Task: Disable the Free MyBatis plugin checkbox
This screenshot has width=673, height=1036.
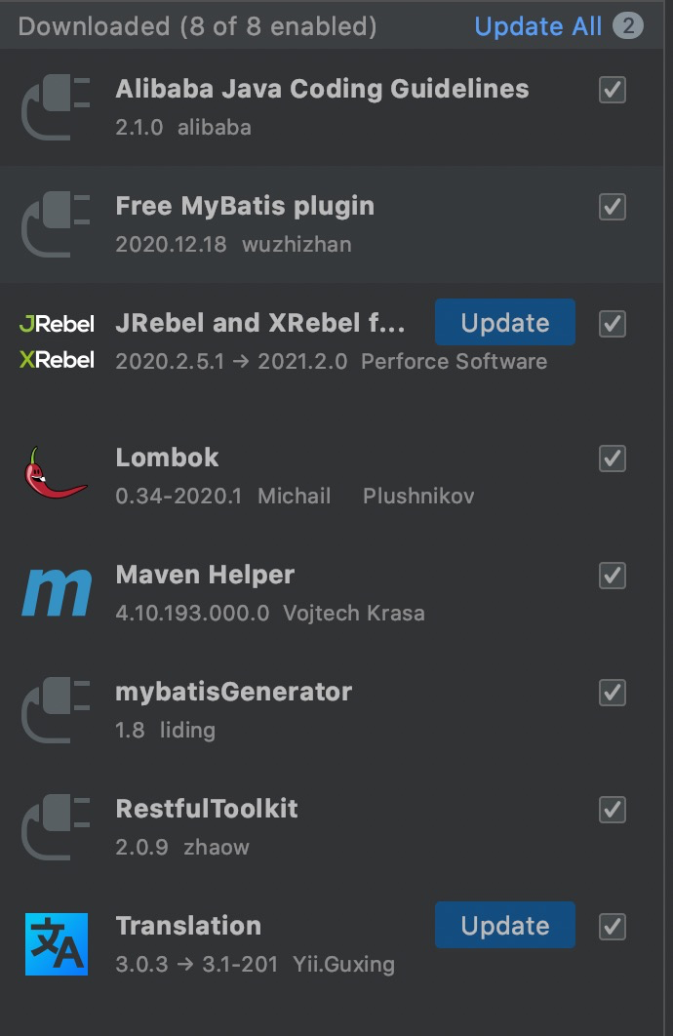Action: click(x=613, y=207)
